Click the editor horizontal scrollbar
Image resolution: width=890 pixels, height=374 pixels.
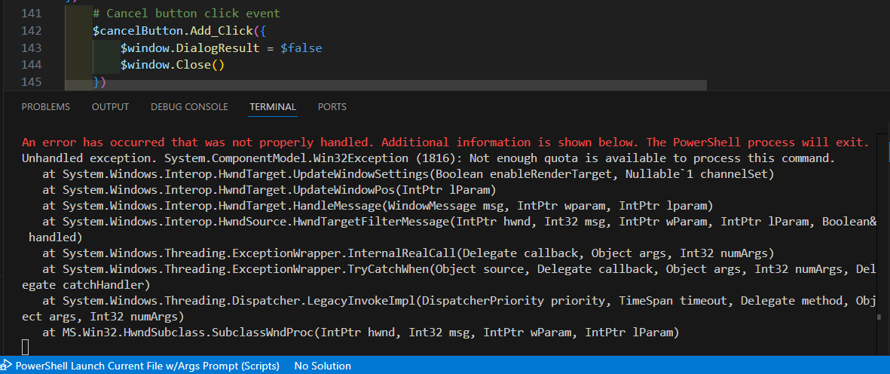(386, 85)
